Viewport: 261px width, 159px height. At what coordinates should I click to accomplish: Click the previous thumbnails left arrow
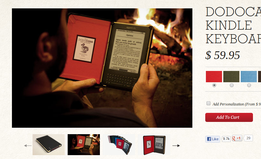point(28,146)
